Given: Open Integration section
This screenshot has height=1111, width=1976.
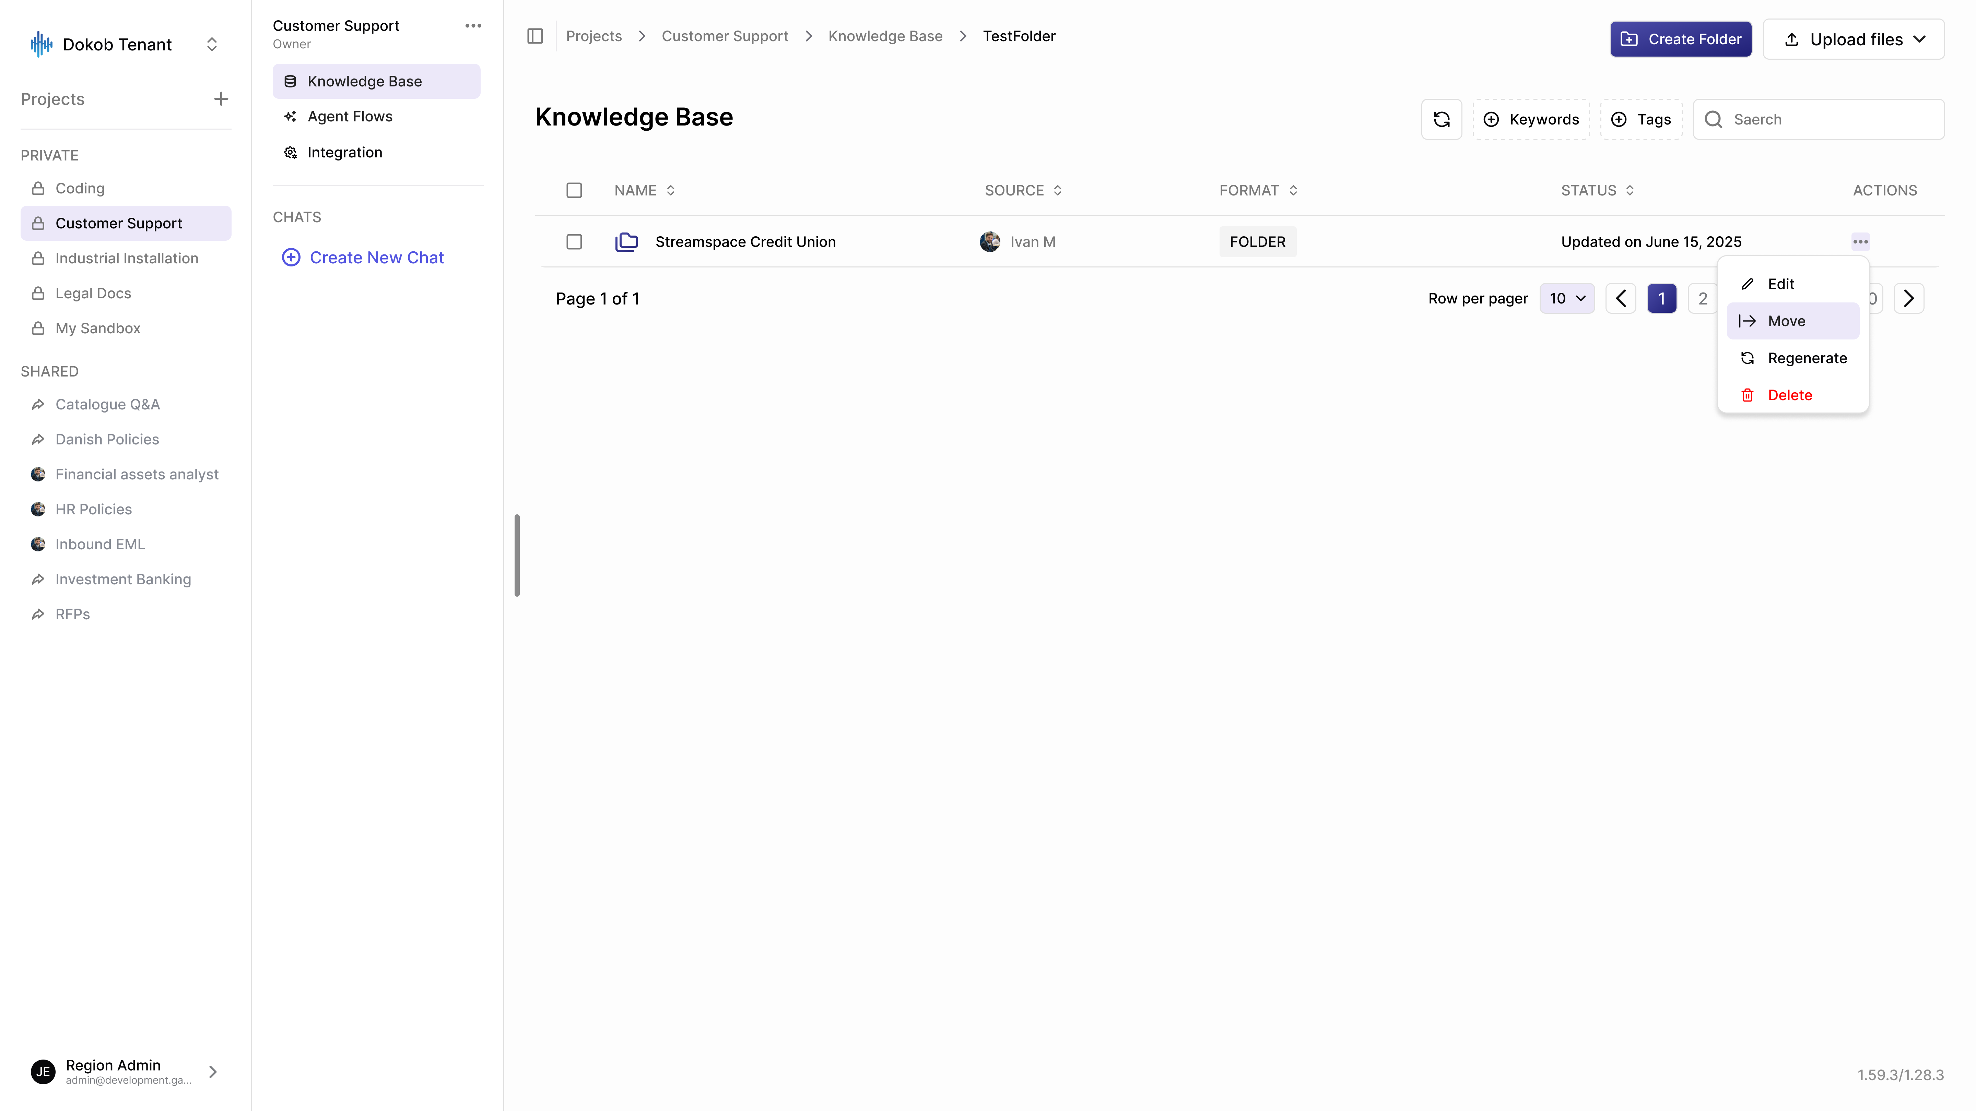Looking at the screenshot, I should [x=377, y=153].
